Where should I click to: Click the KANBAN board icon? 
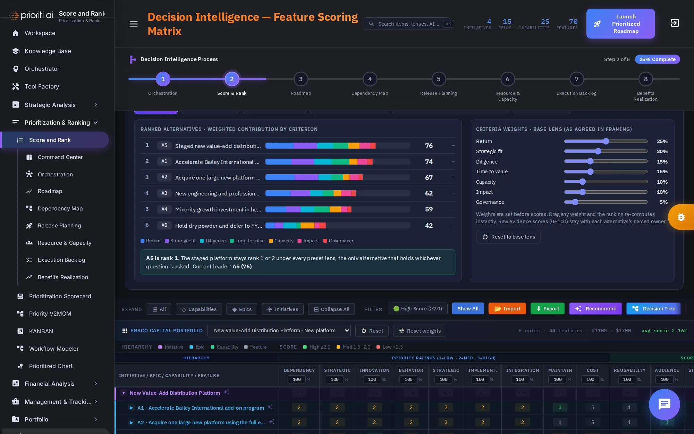(x=20, y=331)
